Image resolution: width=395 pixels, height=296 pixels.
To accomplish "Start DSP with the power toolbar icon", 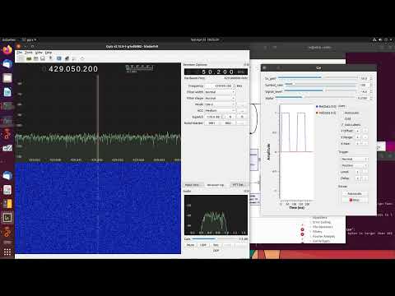I will (21, 58).
